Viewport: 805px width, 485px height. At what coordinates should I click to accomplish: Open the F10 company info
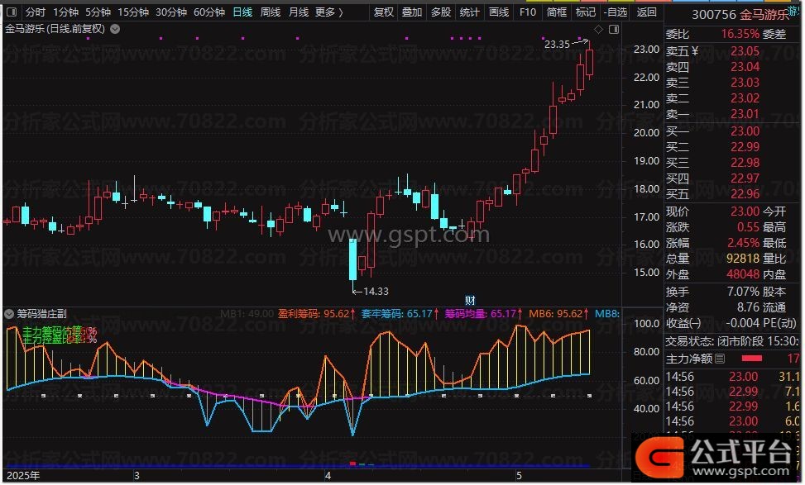click(527, 12)
